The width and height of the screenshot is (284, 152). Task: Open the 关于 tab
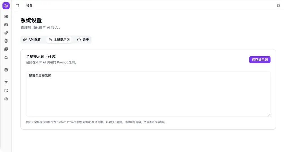pos(83,40)
